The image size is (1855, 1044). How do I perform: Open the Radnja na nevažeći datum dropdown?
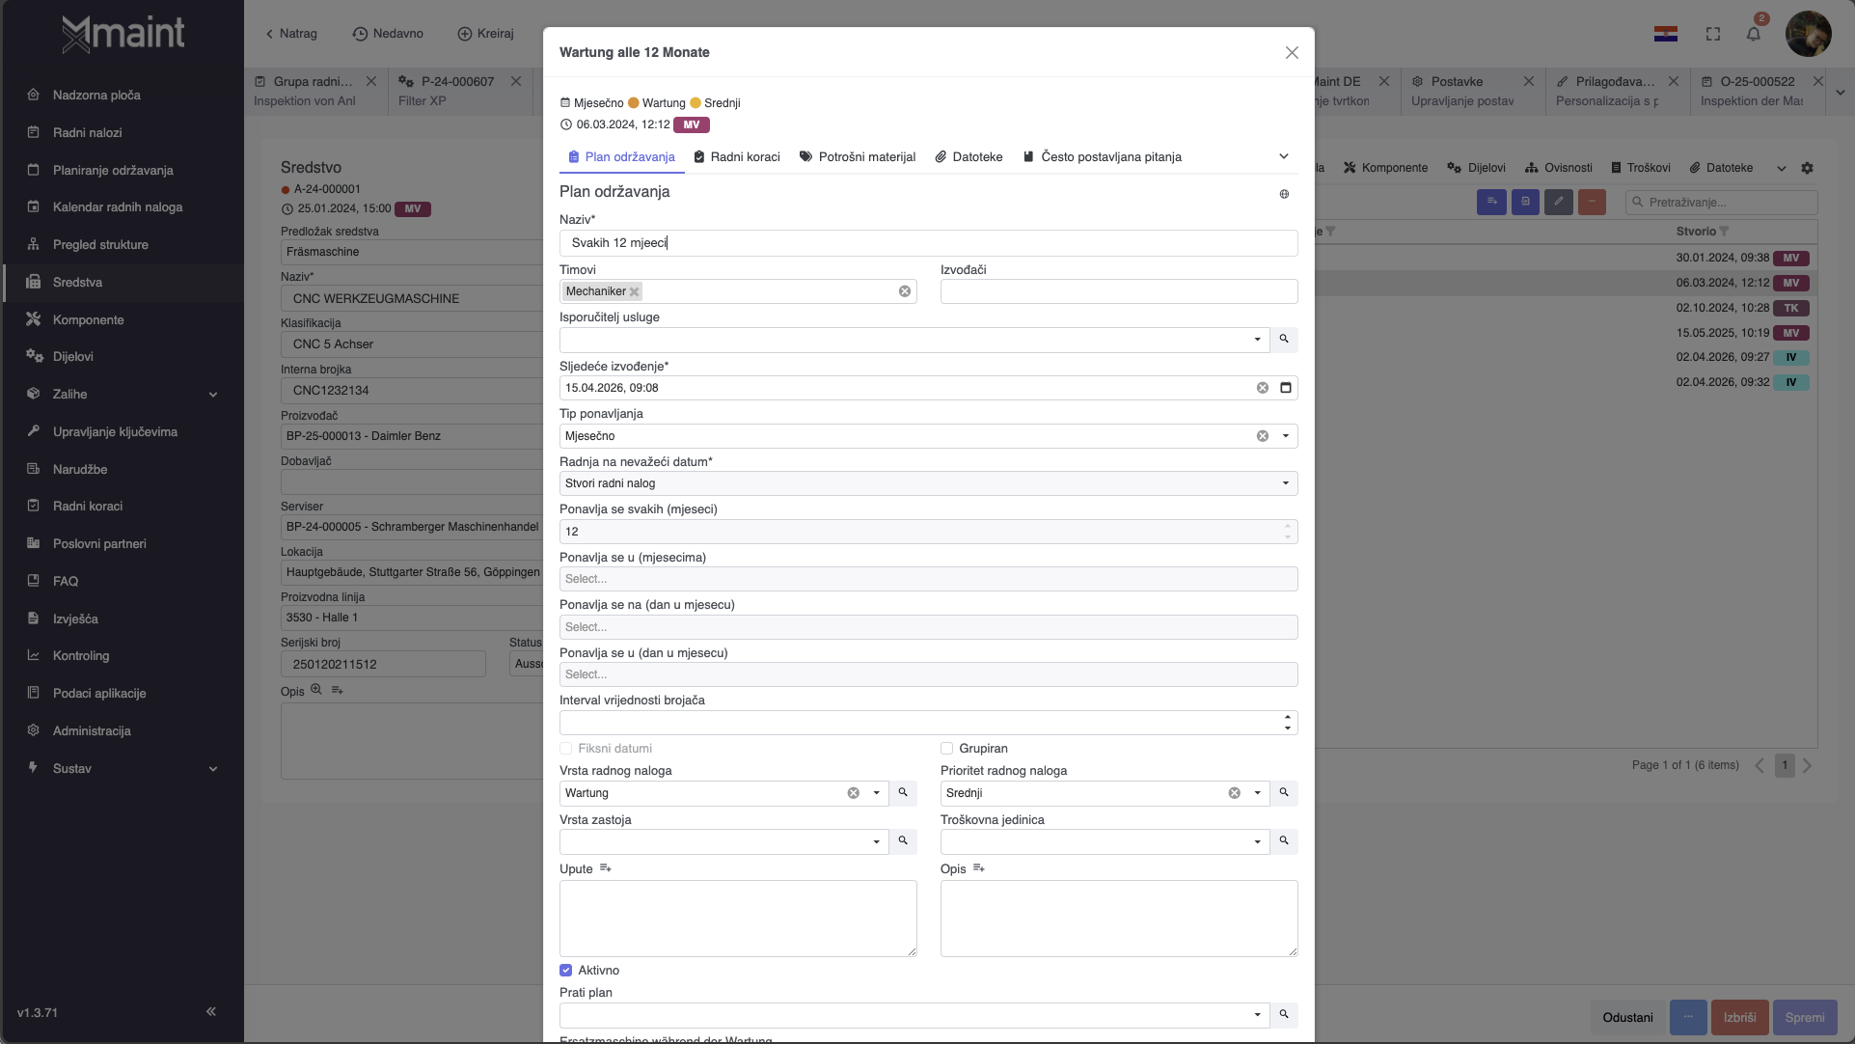pos(1285,483)
